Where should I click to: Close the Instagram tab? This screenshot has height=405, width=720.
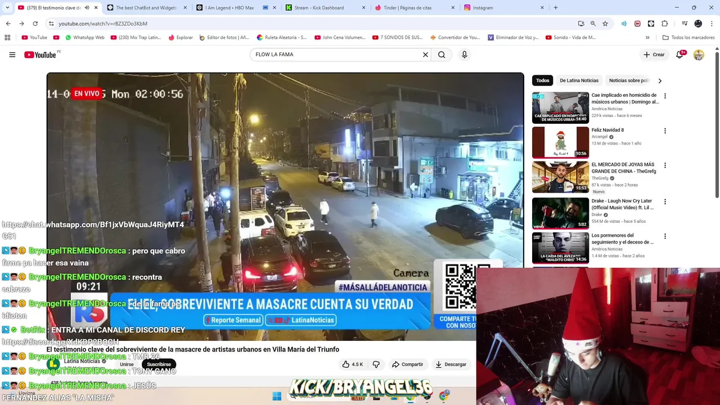tap(542, 8)
